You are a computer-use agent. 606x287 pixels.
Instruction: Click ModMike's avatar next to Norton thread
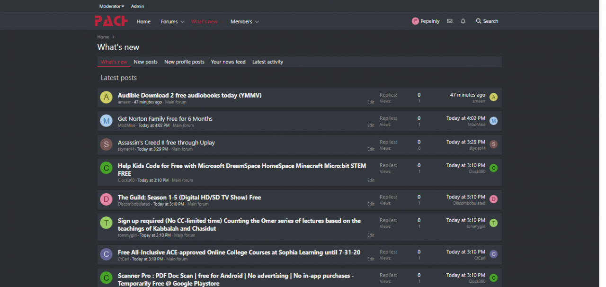[106, 121]
